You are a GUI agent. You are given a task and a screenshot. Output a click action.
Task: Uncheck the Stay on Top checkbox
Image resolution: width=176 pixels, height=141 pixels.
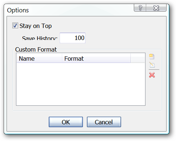(15, 25)
